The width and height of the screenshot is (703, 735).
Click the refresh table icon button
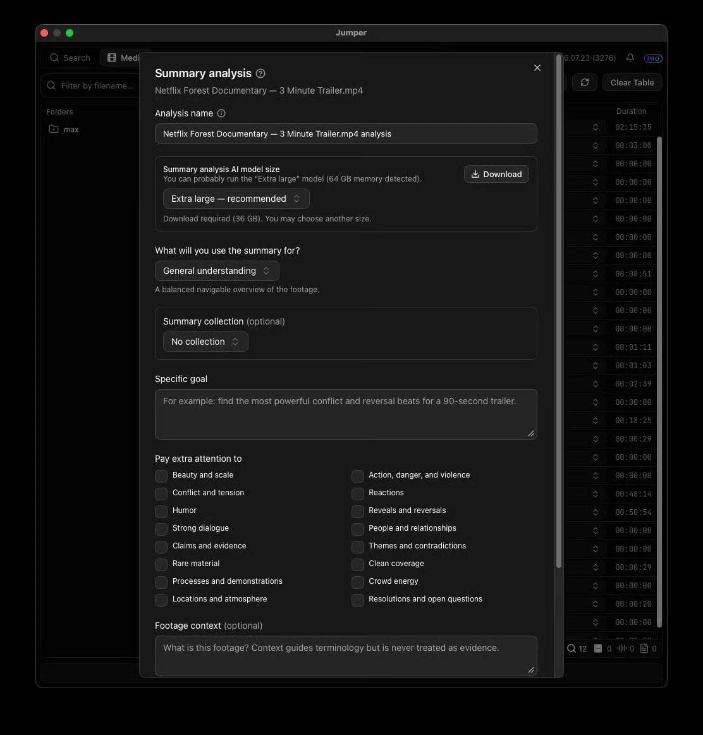click(585, 82)
